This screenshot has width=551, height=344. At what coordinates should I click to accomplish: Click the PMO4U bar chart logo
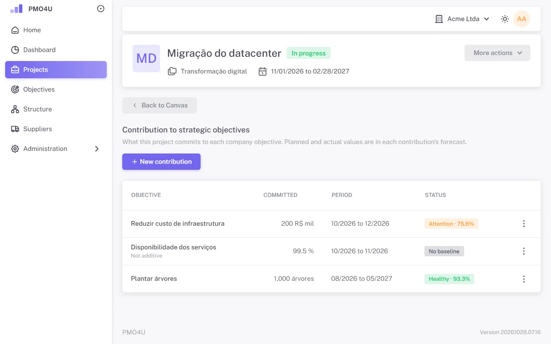(x=16, y=9)
